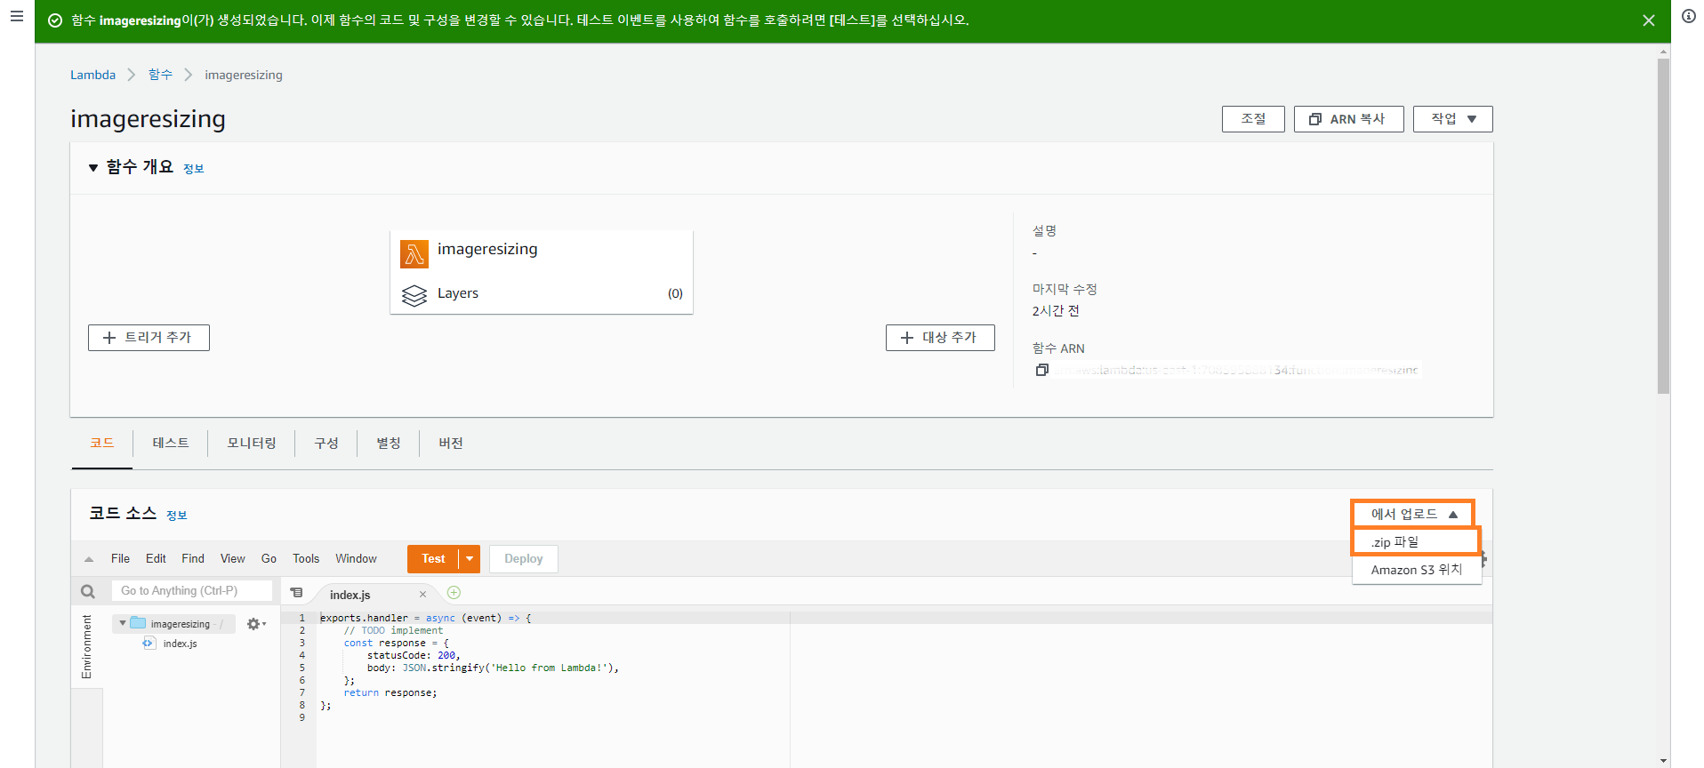Copy the ARN with ARN 복사 button
This screenshot has width=1704, height=768.
(x=1348, y=119)
